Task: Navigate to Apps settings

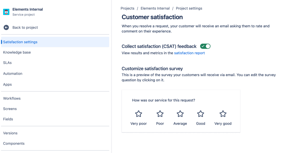Action: coord(7,85)
